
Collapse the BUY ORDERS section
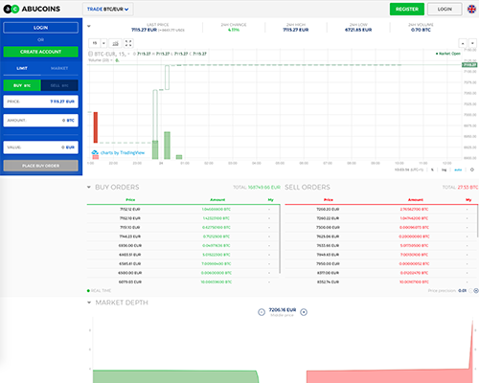89,187
